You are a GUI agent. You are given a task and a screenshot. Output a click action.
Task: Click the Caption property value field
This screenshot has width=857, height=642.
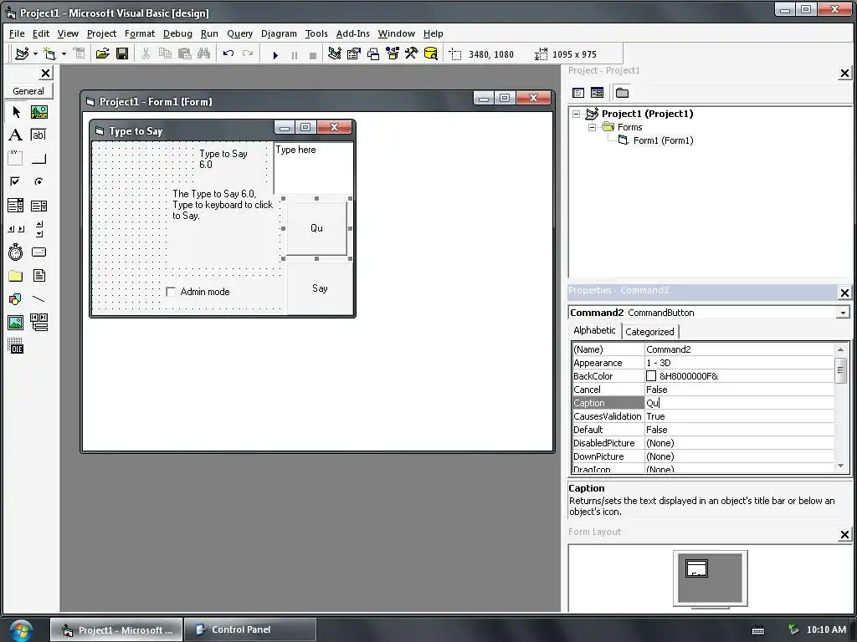(x=740, y=403)
